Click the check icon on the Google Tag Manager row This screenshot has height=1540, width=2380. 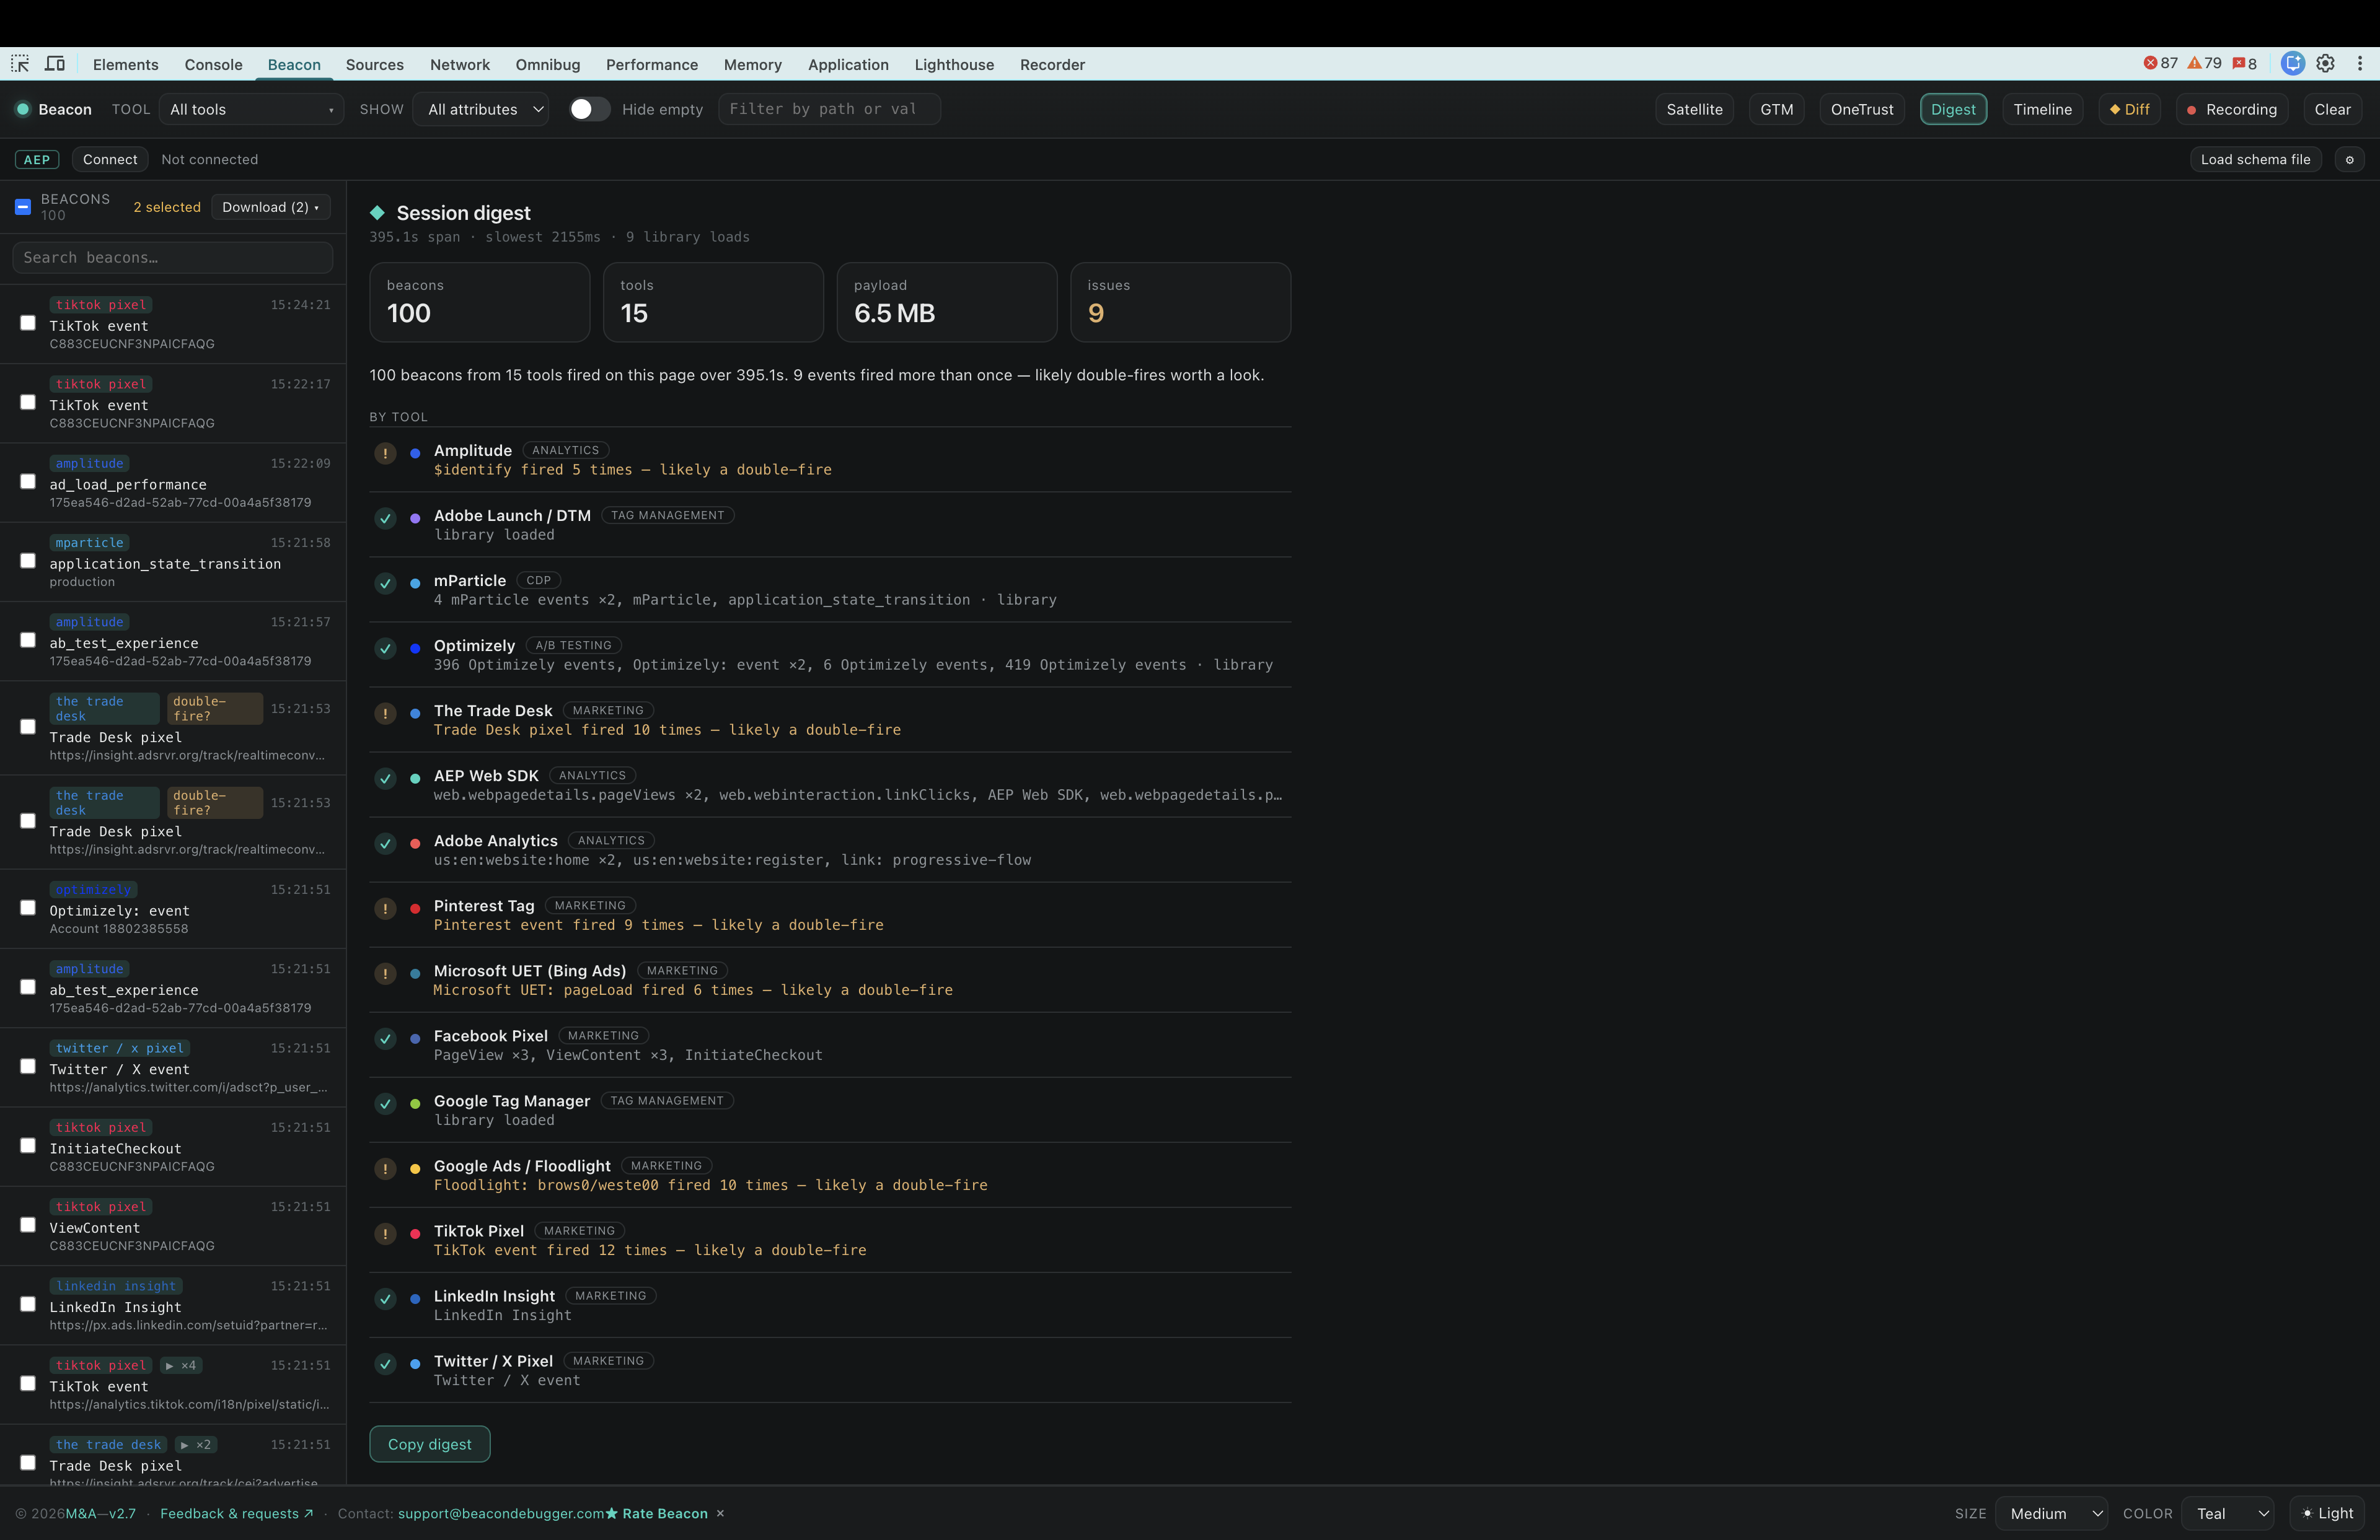click(385, 1105)
